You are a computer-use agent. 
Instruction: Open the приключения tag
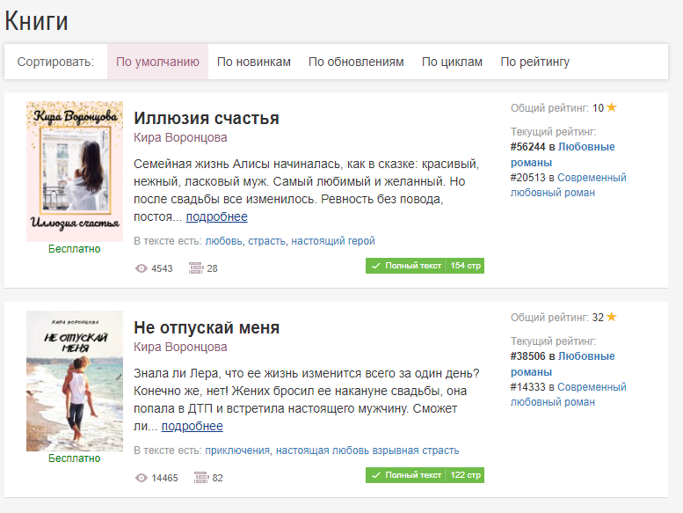(x=237, y=451)
